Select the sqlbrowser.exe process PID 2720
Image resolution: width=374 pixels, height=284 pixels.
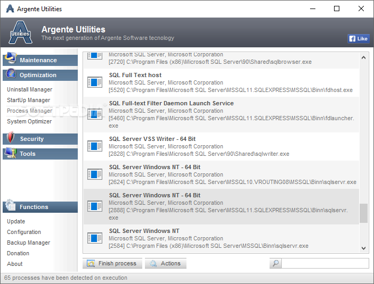pos(221,61)
